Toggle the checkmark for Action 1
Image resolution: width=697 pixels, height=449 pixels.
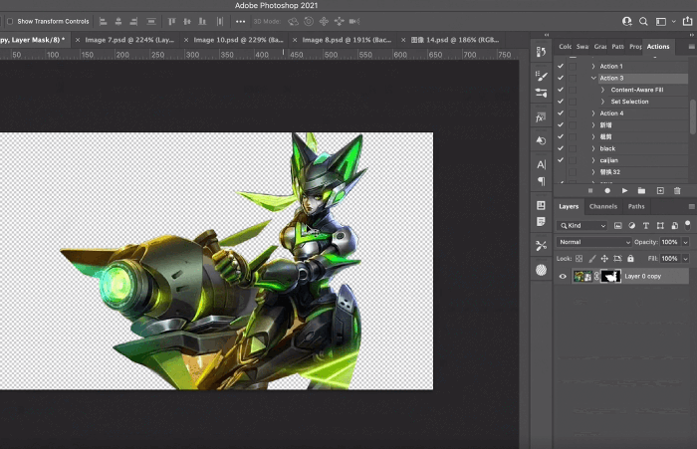click(560, 67)
